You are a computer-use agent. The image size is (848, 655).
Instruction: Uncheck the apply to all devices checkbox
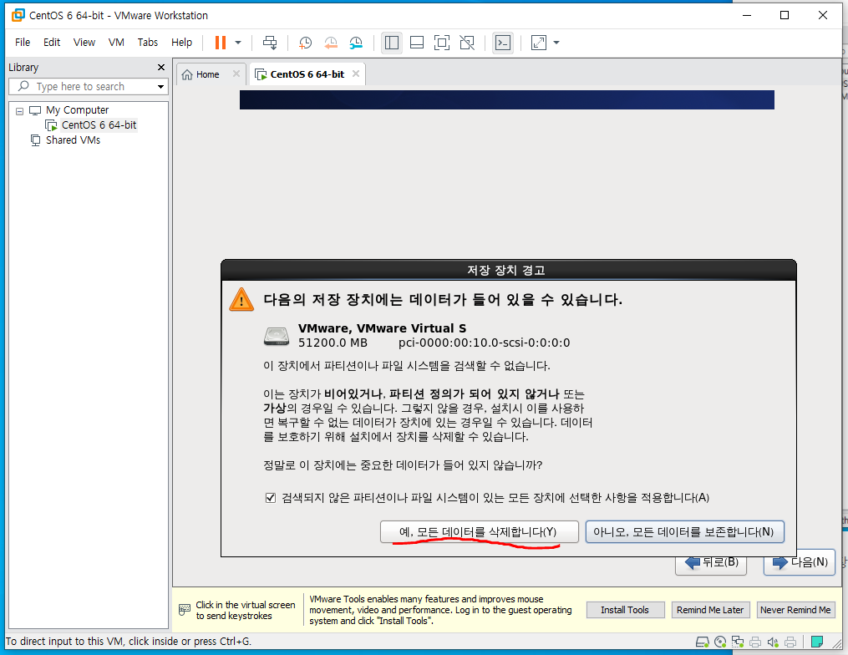[271, 498]
